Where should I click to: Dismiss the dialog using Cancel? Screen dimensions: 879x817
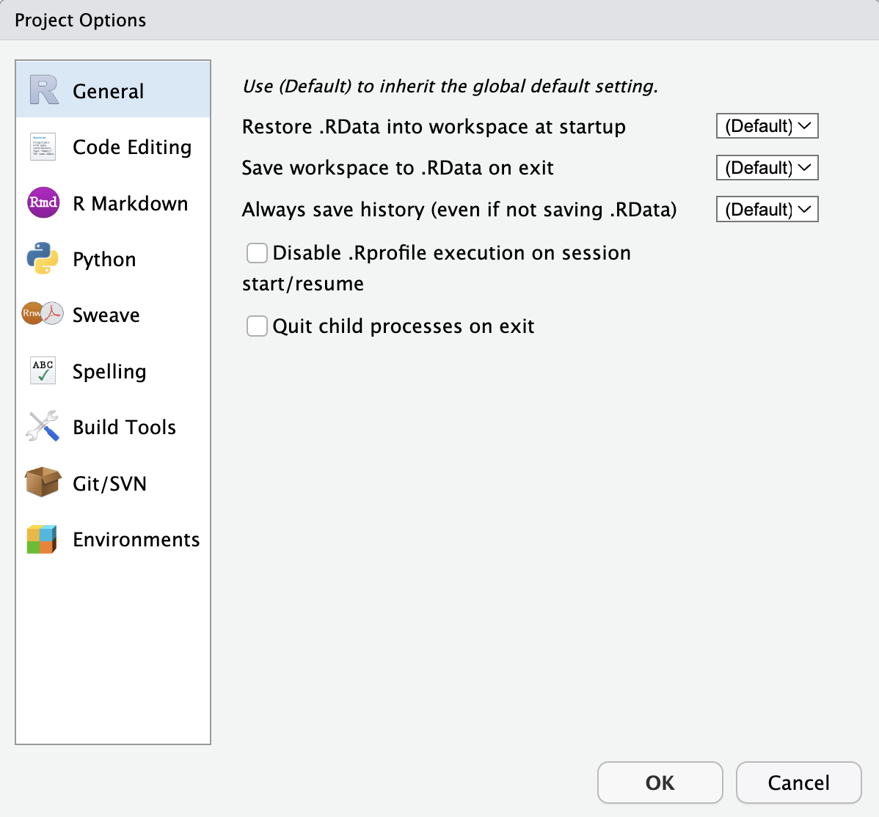coord(798,783)
